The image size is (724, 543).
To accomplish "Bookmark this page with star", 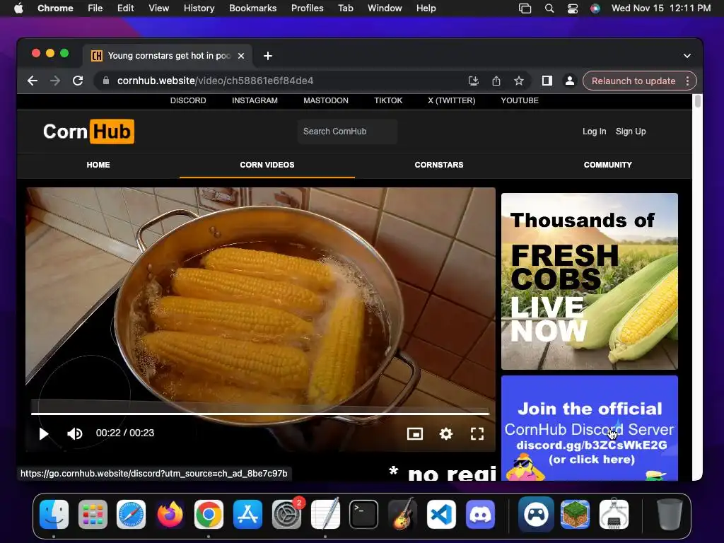I will pyautogui.click(x=519, y=81).
